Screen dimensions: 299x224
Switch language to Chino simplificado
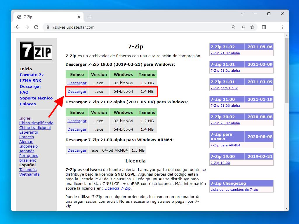pyautogui.click(x=36, y=123)
